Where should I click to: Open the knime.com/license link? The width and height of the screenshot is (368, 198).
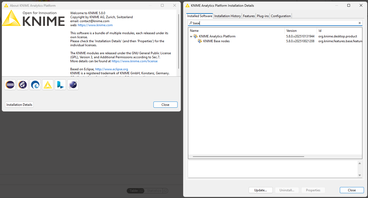point(134,61)
